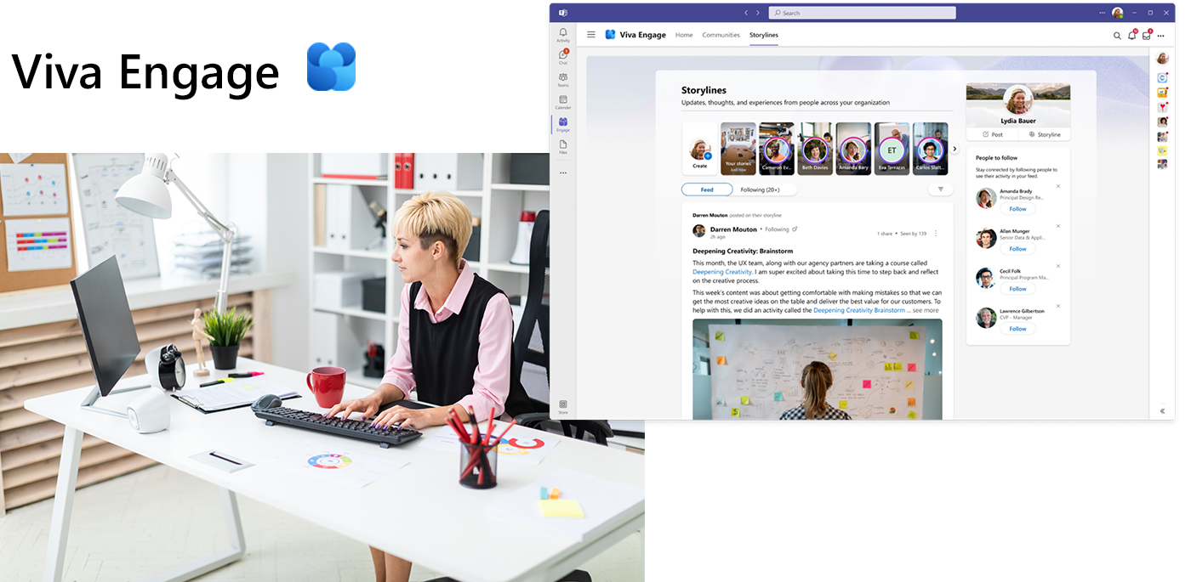Open search in the Viva Engage header
1191x582 pixels.
point(1117,36)
